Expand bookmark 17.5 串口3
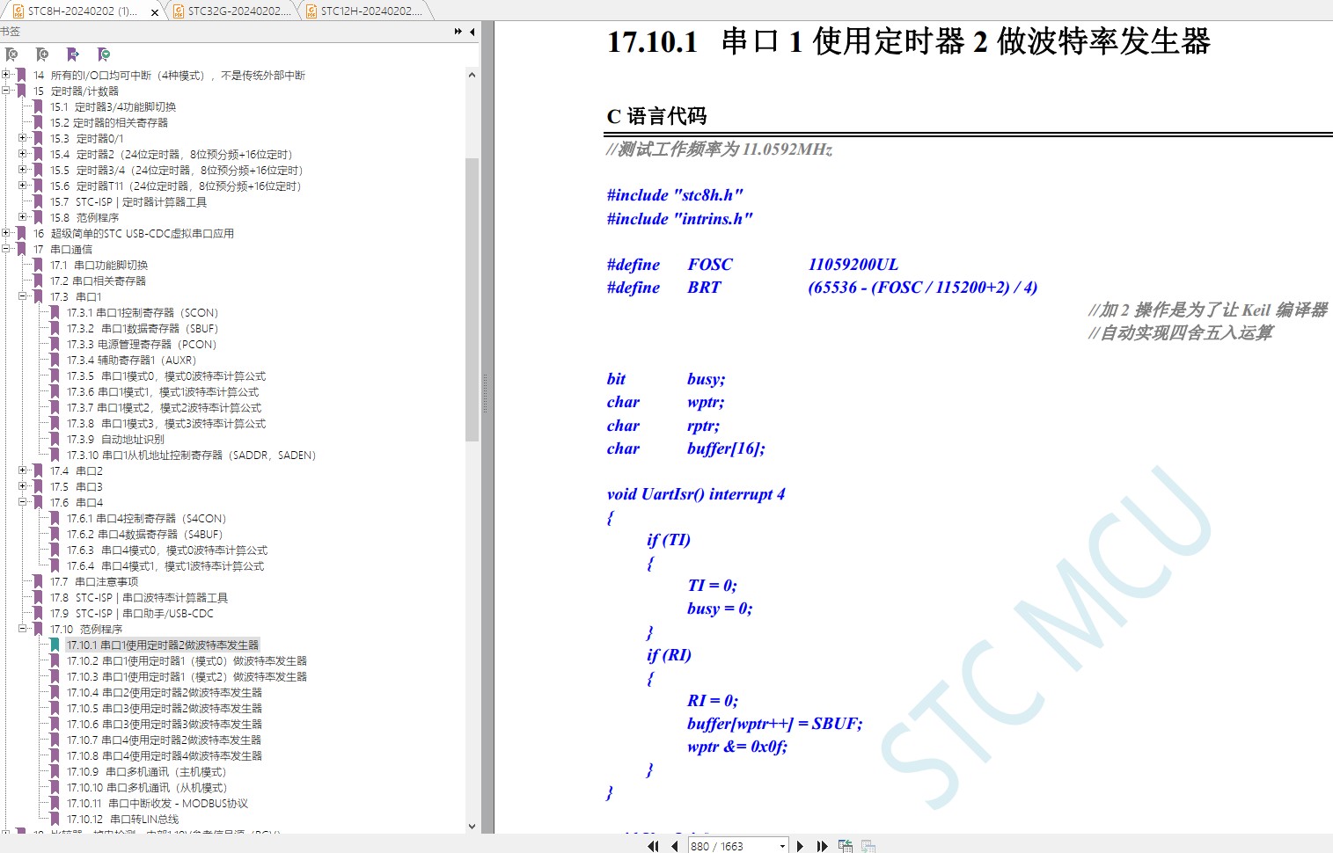Image resolution: width=1333 pixels, height=853 pixels. (x=23, y=486)
